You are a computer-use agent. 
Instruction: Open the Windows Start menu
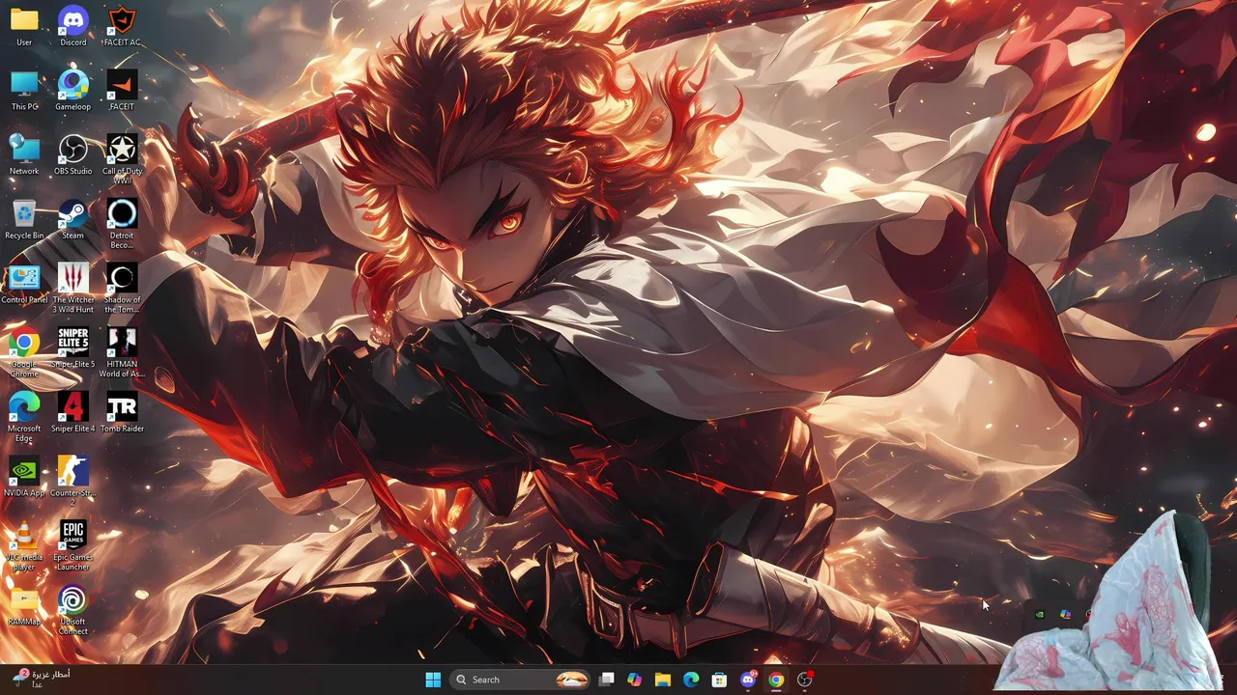coord(433,680)
